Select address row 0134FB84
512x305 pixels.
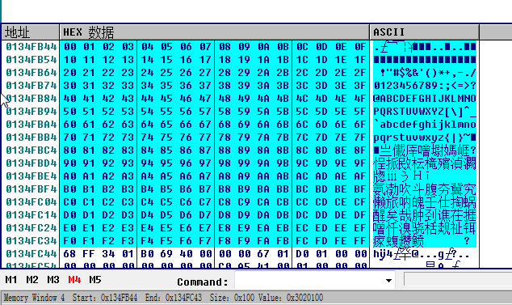pos(31,99)
